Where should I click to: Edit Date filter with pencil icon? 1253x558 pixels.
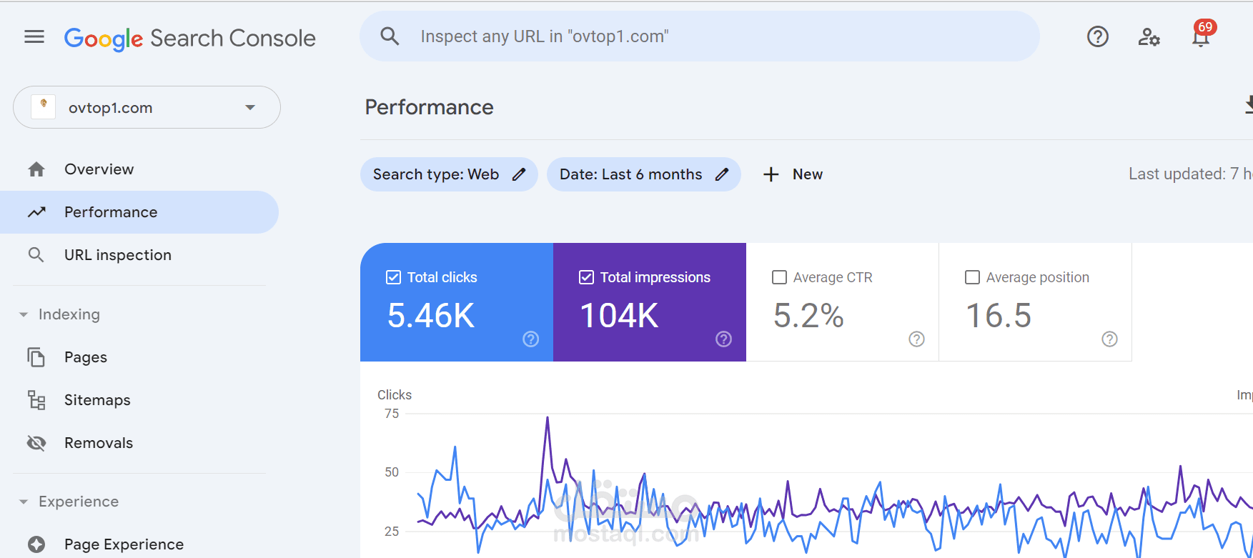pos(722,174)
